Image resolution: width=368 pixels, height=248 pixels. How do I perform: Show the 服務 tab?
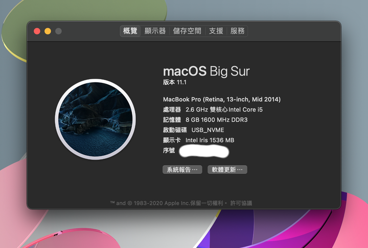(x=237, y=31)
